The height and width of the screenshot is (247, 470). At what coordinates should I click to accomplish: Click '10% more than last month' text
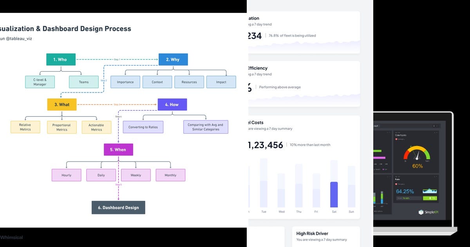pos(310,145)
